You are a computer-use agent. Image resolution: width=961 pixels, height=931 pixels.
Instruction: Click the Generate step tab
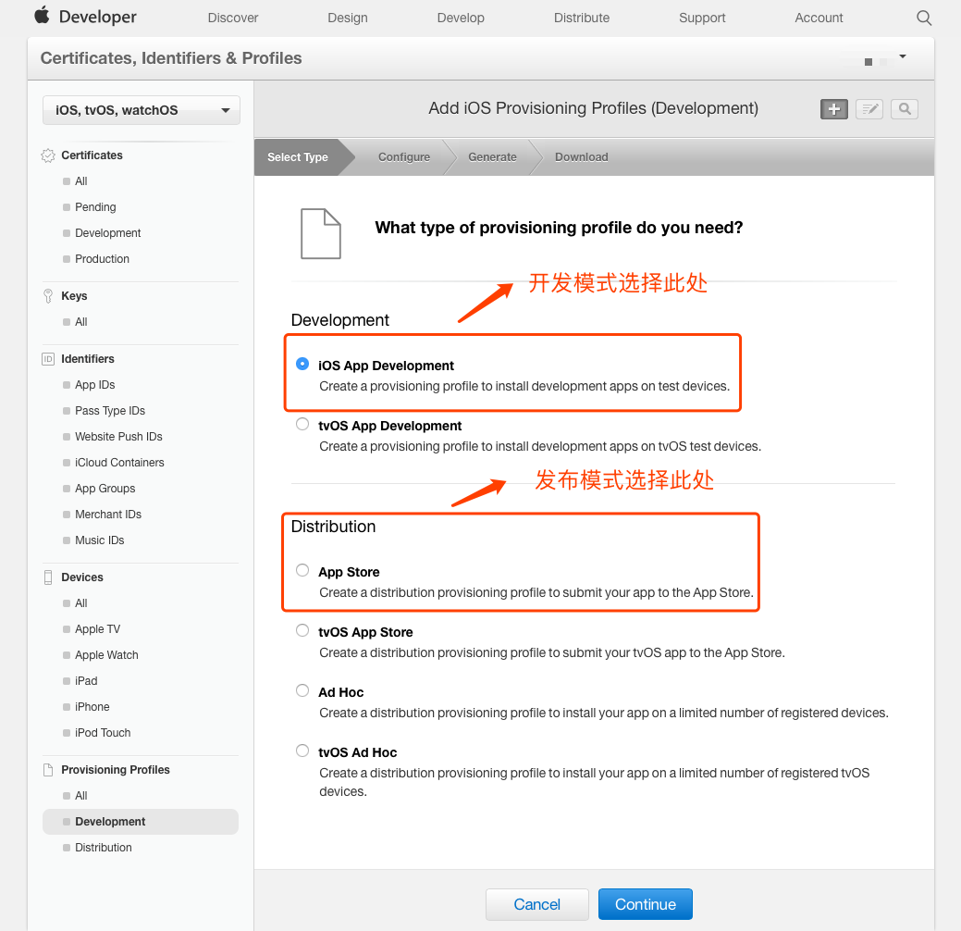[x=492, y=157]
